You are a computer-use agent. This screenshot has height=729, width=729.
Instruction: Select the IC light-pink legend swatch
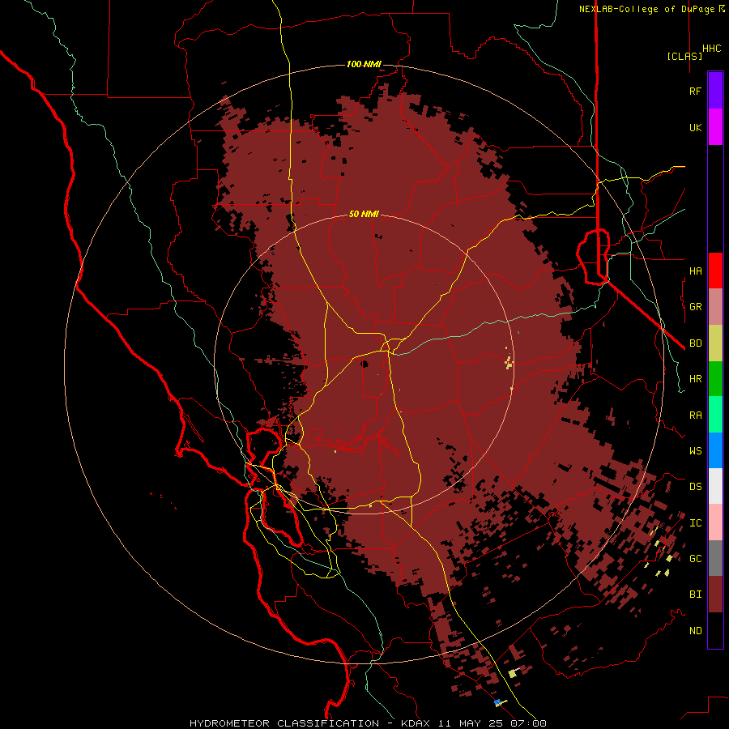click(x=715, y=522)
